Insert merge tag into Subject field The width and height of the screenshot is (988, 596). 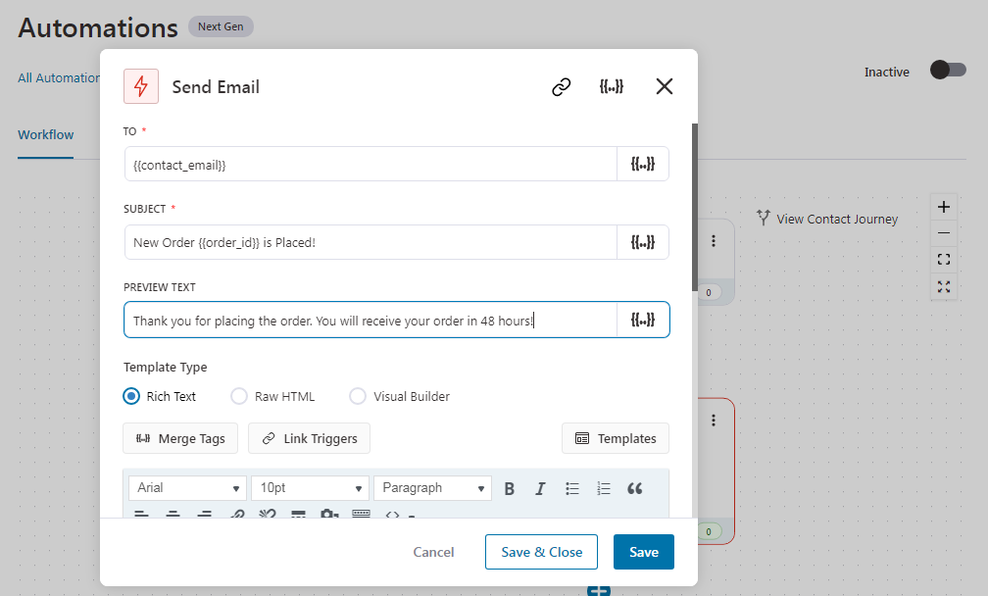tap(643, 242)
